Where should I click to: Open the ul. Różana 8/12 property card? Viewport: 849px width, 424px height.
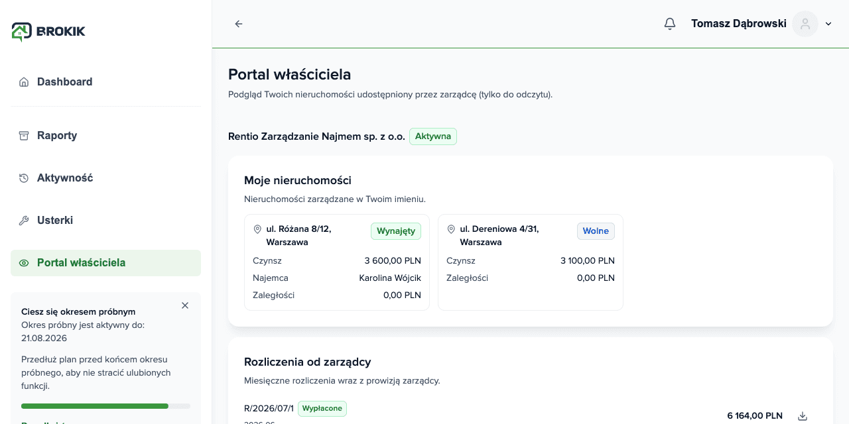(337, 262)
